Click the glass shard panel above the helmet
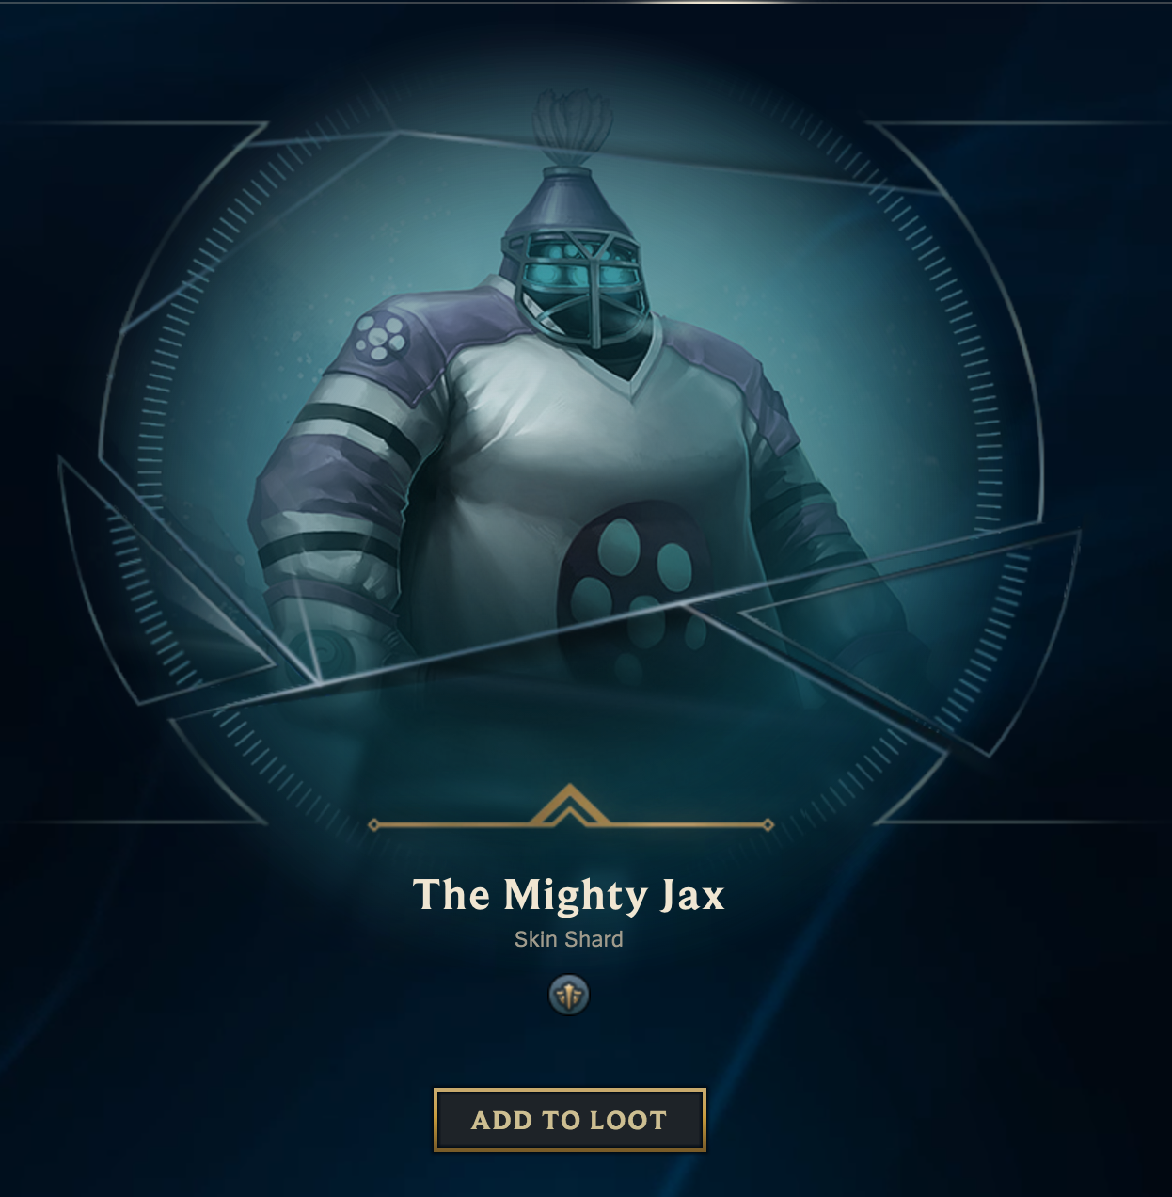 [x=658, y=155]
